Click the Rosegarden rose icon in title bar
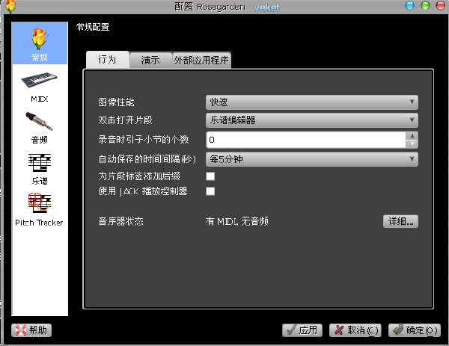This screenshot has height=346, width=449. [x=10, y=6]
